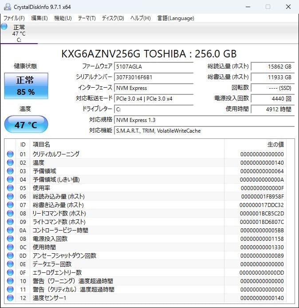Screen dimensions: 299x308
Task: Open the 言語(Language) menu
Action: point(176,18)
